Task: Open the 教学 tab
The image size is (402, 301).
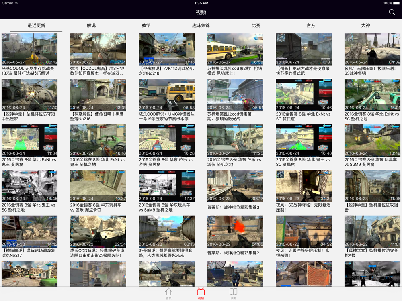Action: 146,25
